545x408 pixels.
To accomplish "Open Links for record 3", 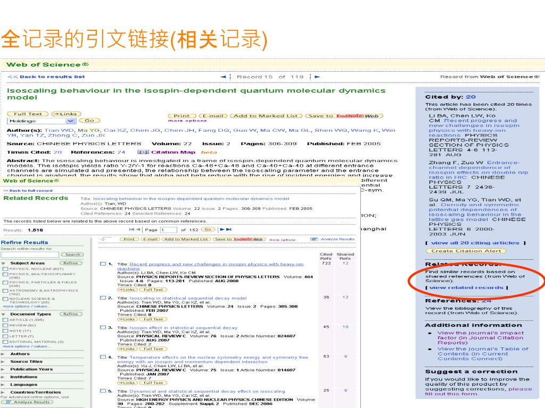I will pos(127,348).
